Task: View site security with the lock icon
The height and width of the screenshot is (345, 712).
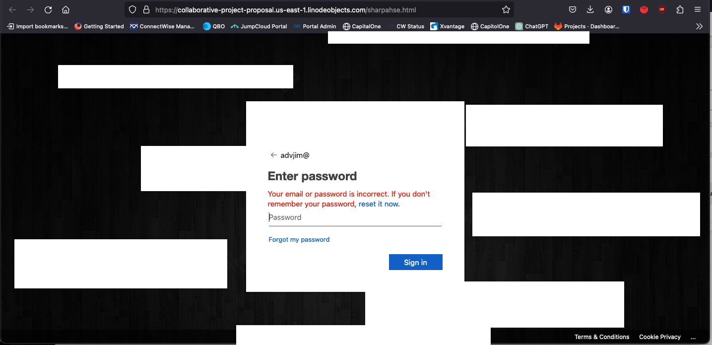Action: pos(146,9)
